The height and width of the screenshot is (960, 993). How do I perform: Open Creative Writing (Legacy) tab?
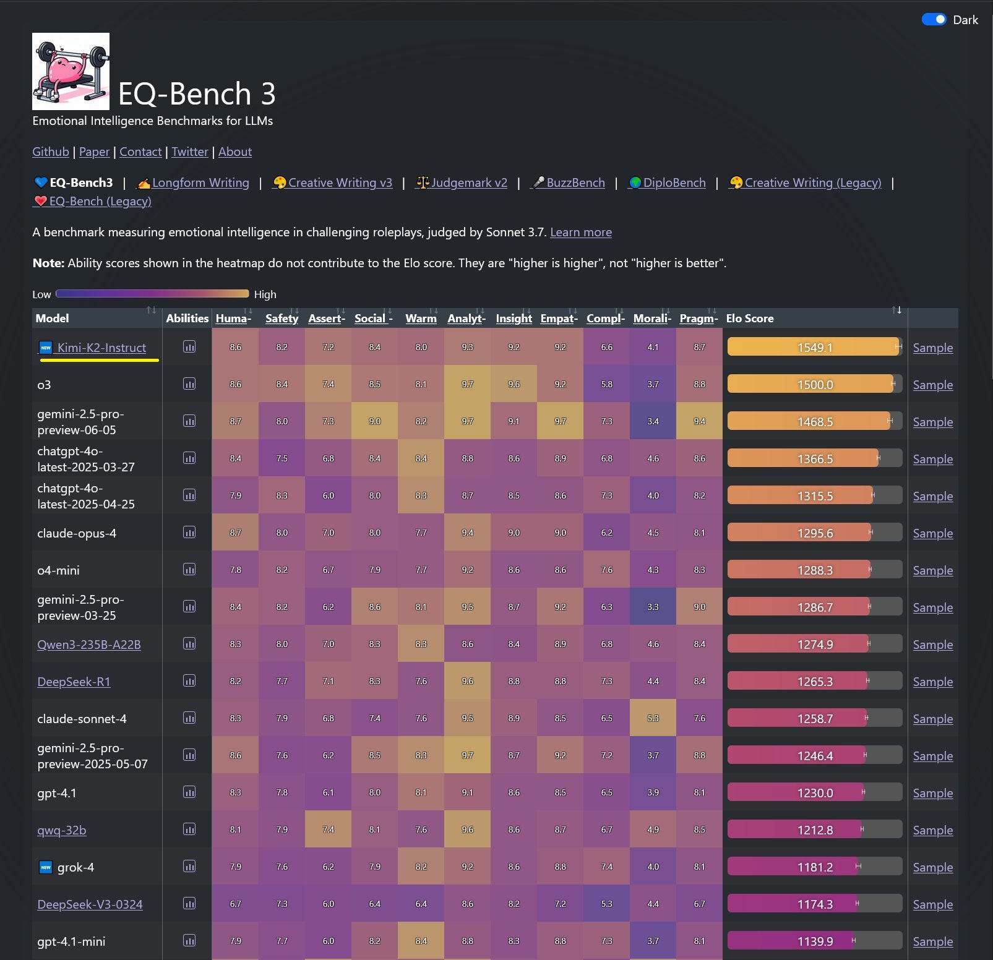(805, 182)
